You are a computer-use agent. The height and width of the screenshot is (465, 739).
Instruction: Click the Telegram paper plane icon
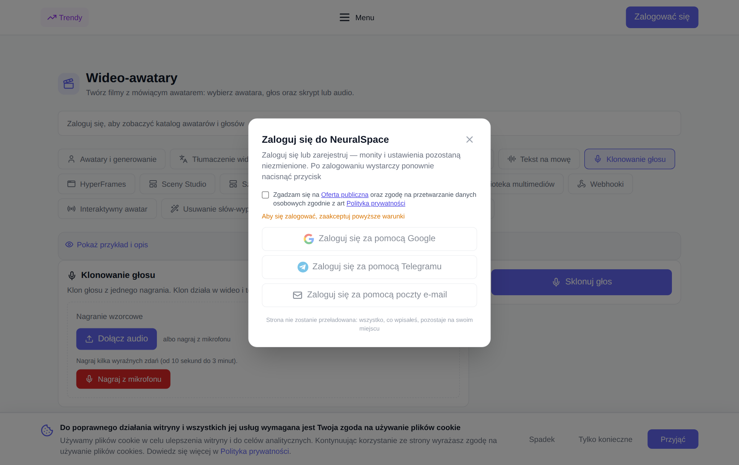pyautogui.click(x=303, y=267)
